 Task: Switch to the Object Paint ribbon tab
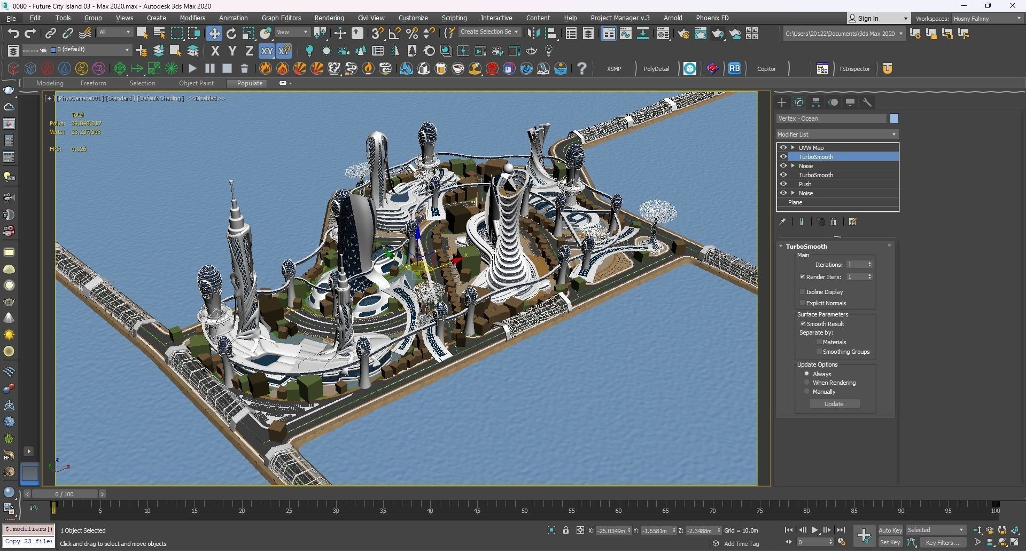196,83
